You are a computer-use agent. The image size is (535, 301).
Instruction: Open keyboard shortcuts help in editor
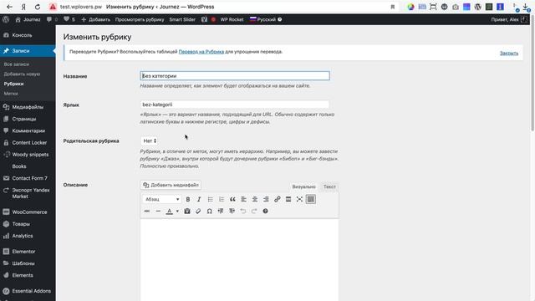(266, 212)
